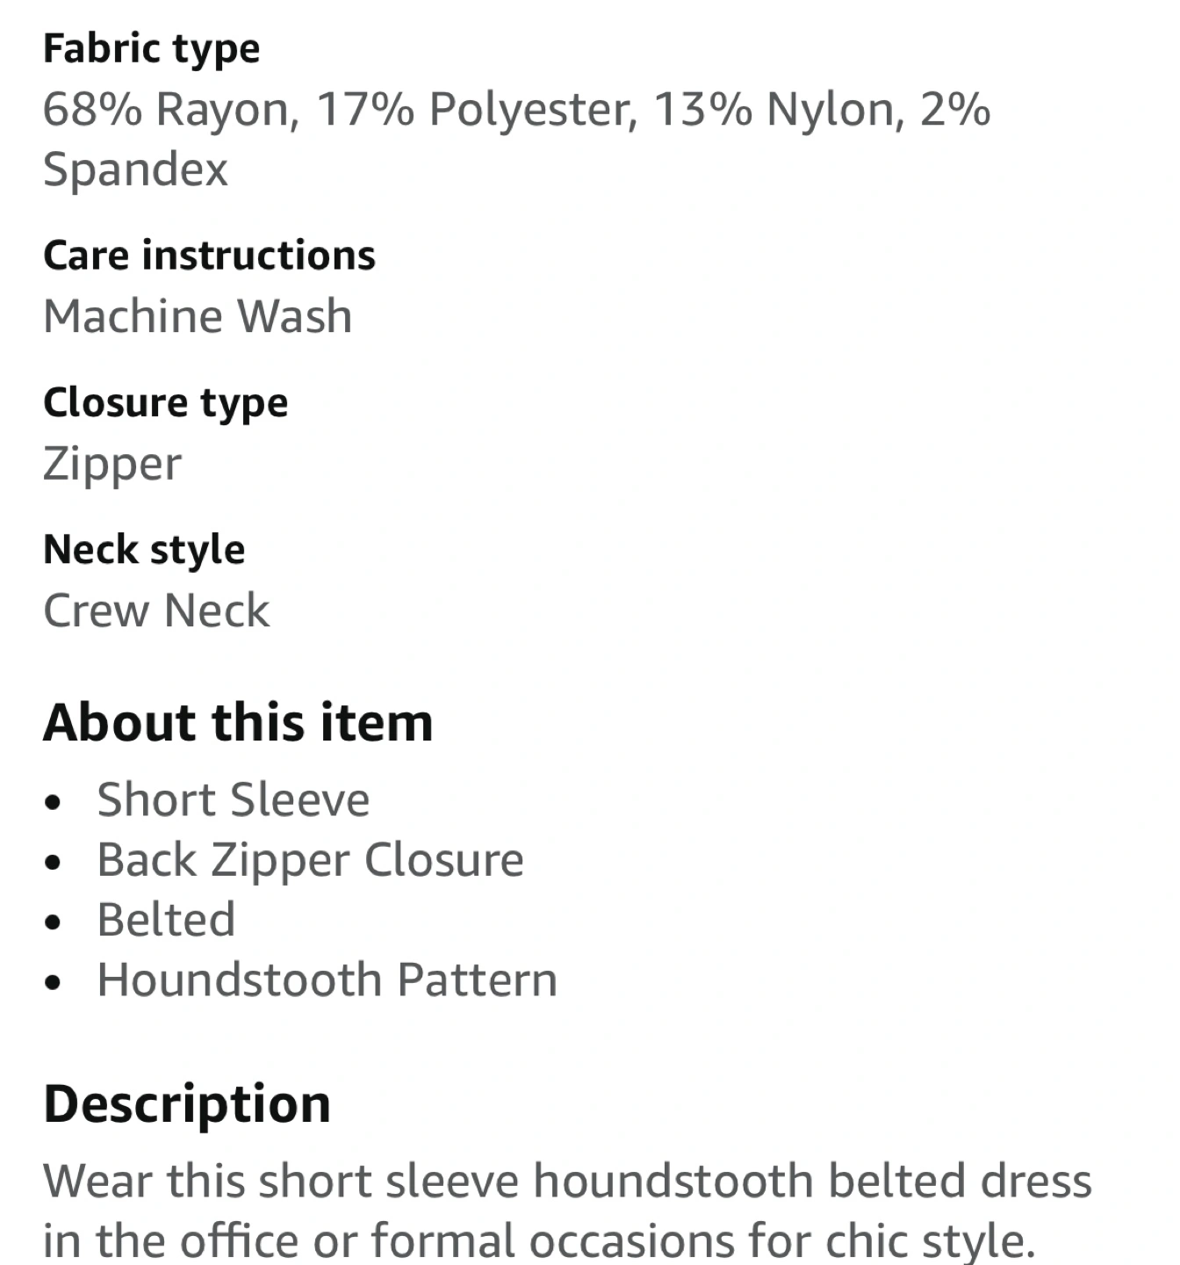Tap the bullet dot beside Belted
Screen dimensions: 1180x1265
pyautogui.click(x=54, y=922)
